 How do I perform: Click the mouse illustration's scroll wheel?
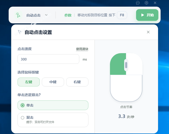click(x=126, y=65)
